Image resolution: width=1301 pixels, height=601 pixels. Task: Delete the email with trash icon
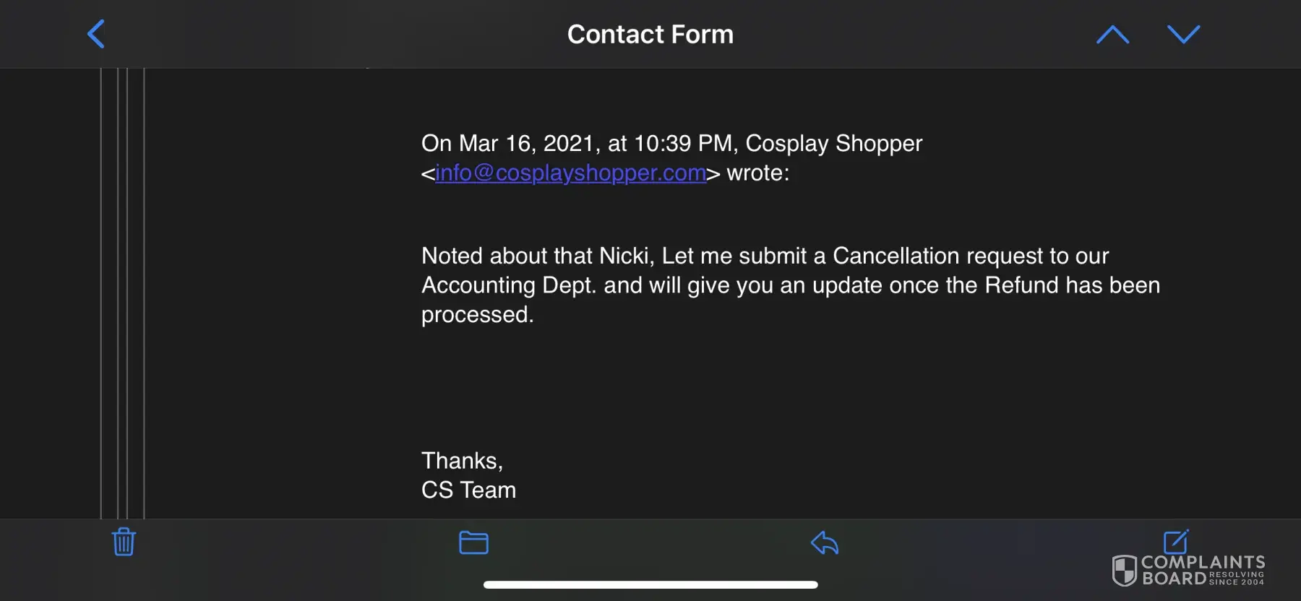tap(124, 542)
